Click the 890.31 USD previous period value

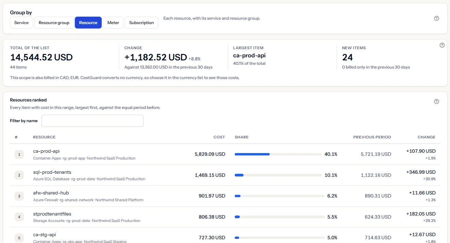pyautogui.click(x=378, y=196)
